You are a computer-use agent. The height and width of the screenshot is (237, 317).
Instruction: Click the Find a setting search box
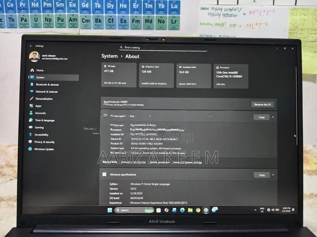click(x=163, y=47)
